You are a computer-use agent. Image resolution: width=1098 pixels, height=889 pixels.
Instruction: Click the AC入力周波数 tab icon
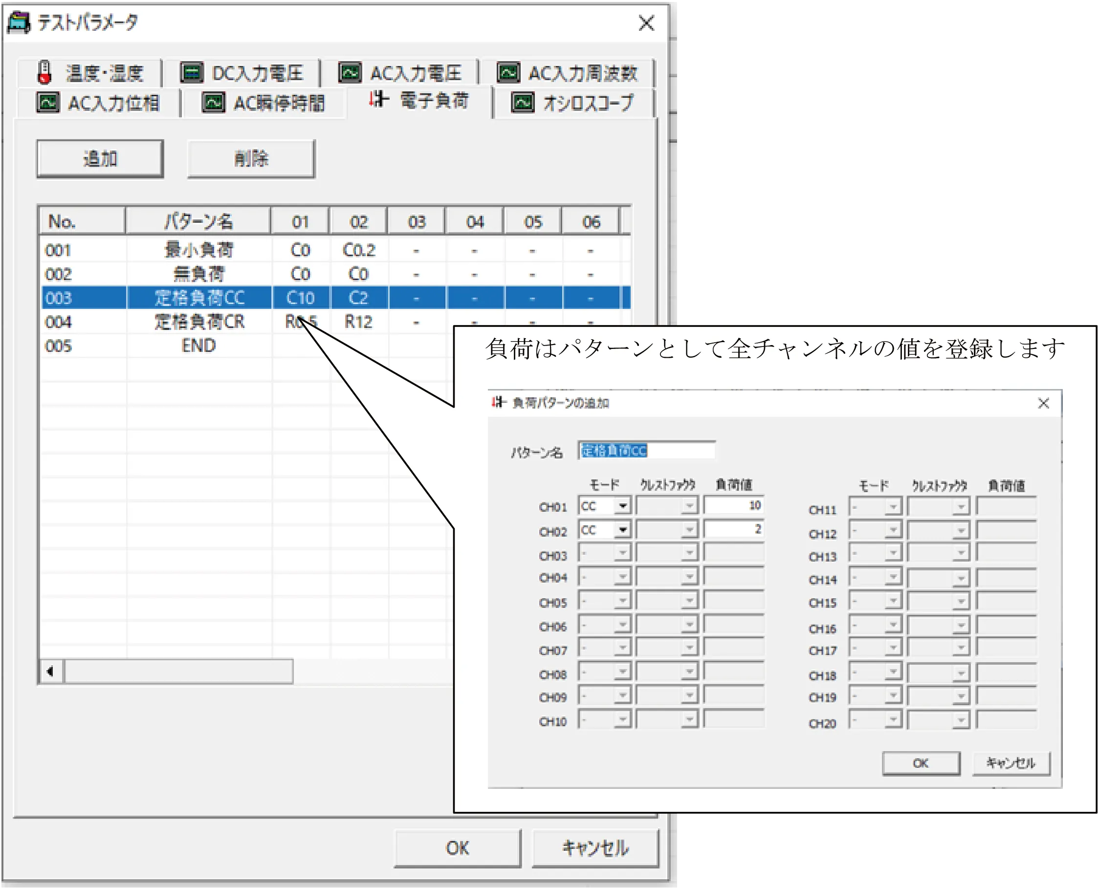coord(508,73)
